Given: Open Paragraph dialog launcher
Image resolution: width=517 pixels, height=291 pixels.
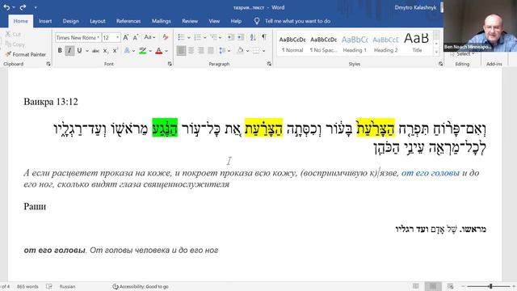Looking at the screenshot, I should tap(269, 64).
